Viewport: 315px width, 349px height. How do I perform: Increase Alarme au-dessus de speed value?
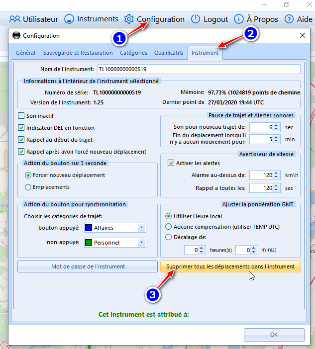click(x=276, y=173)
